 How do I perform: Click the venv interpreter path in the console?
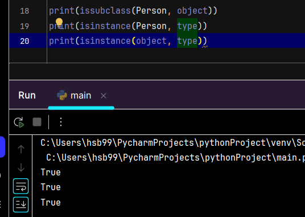tap(173, 143)
